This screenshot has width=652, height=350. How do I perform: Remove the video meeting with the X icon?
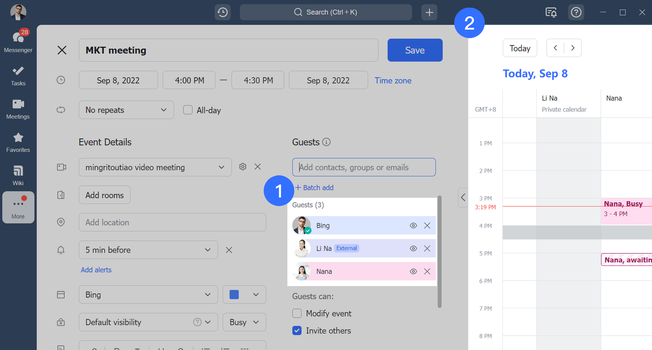[258, 167]
